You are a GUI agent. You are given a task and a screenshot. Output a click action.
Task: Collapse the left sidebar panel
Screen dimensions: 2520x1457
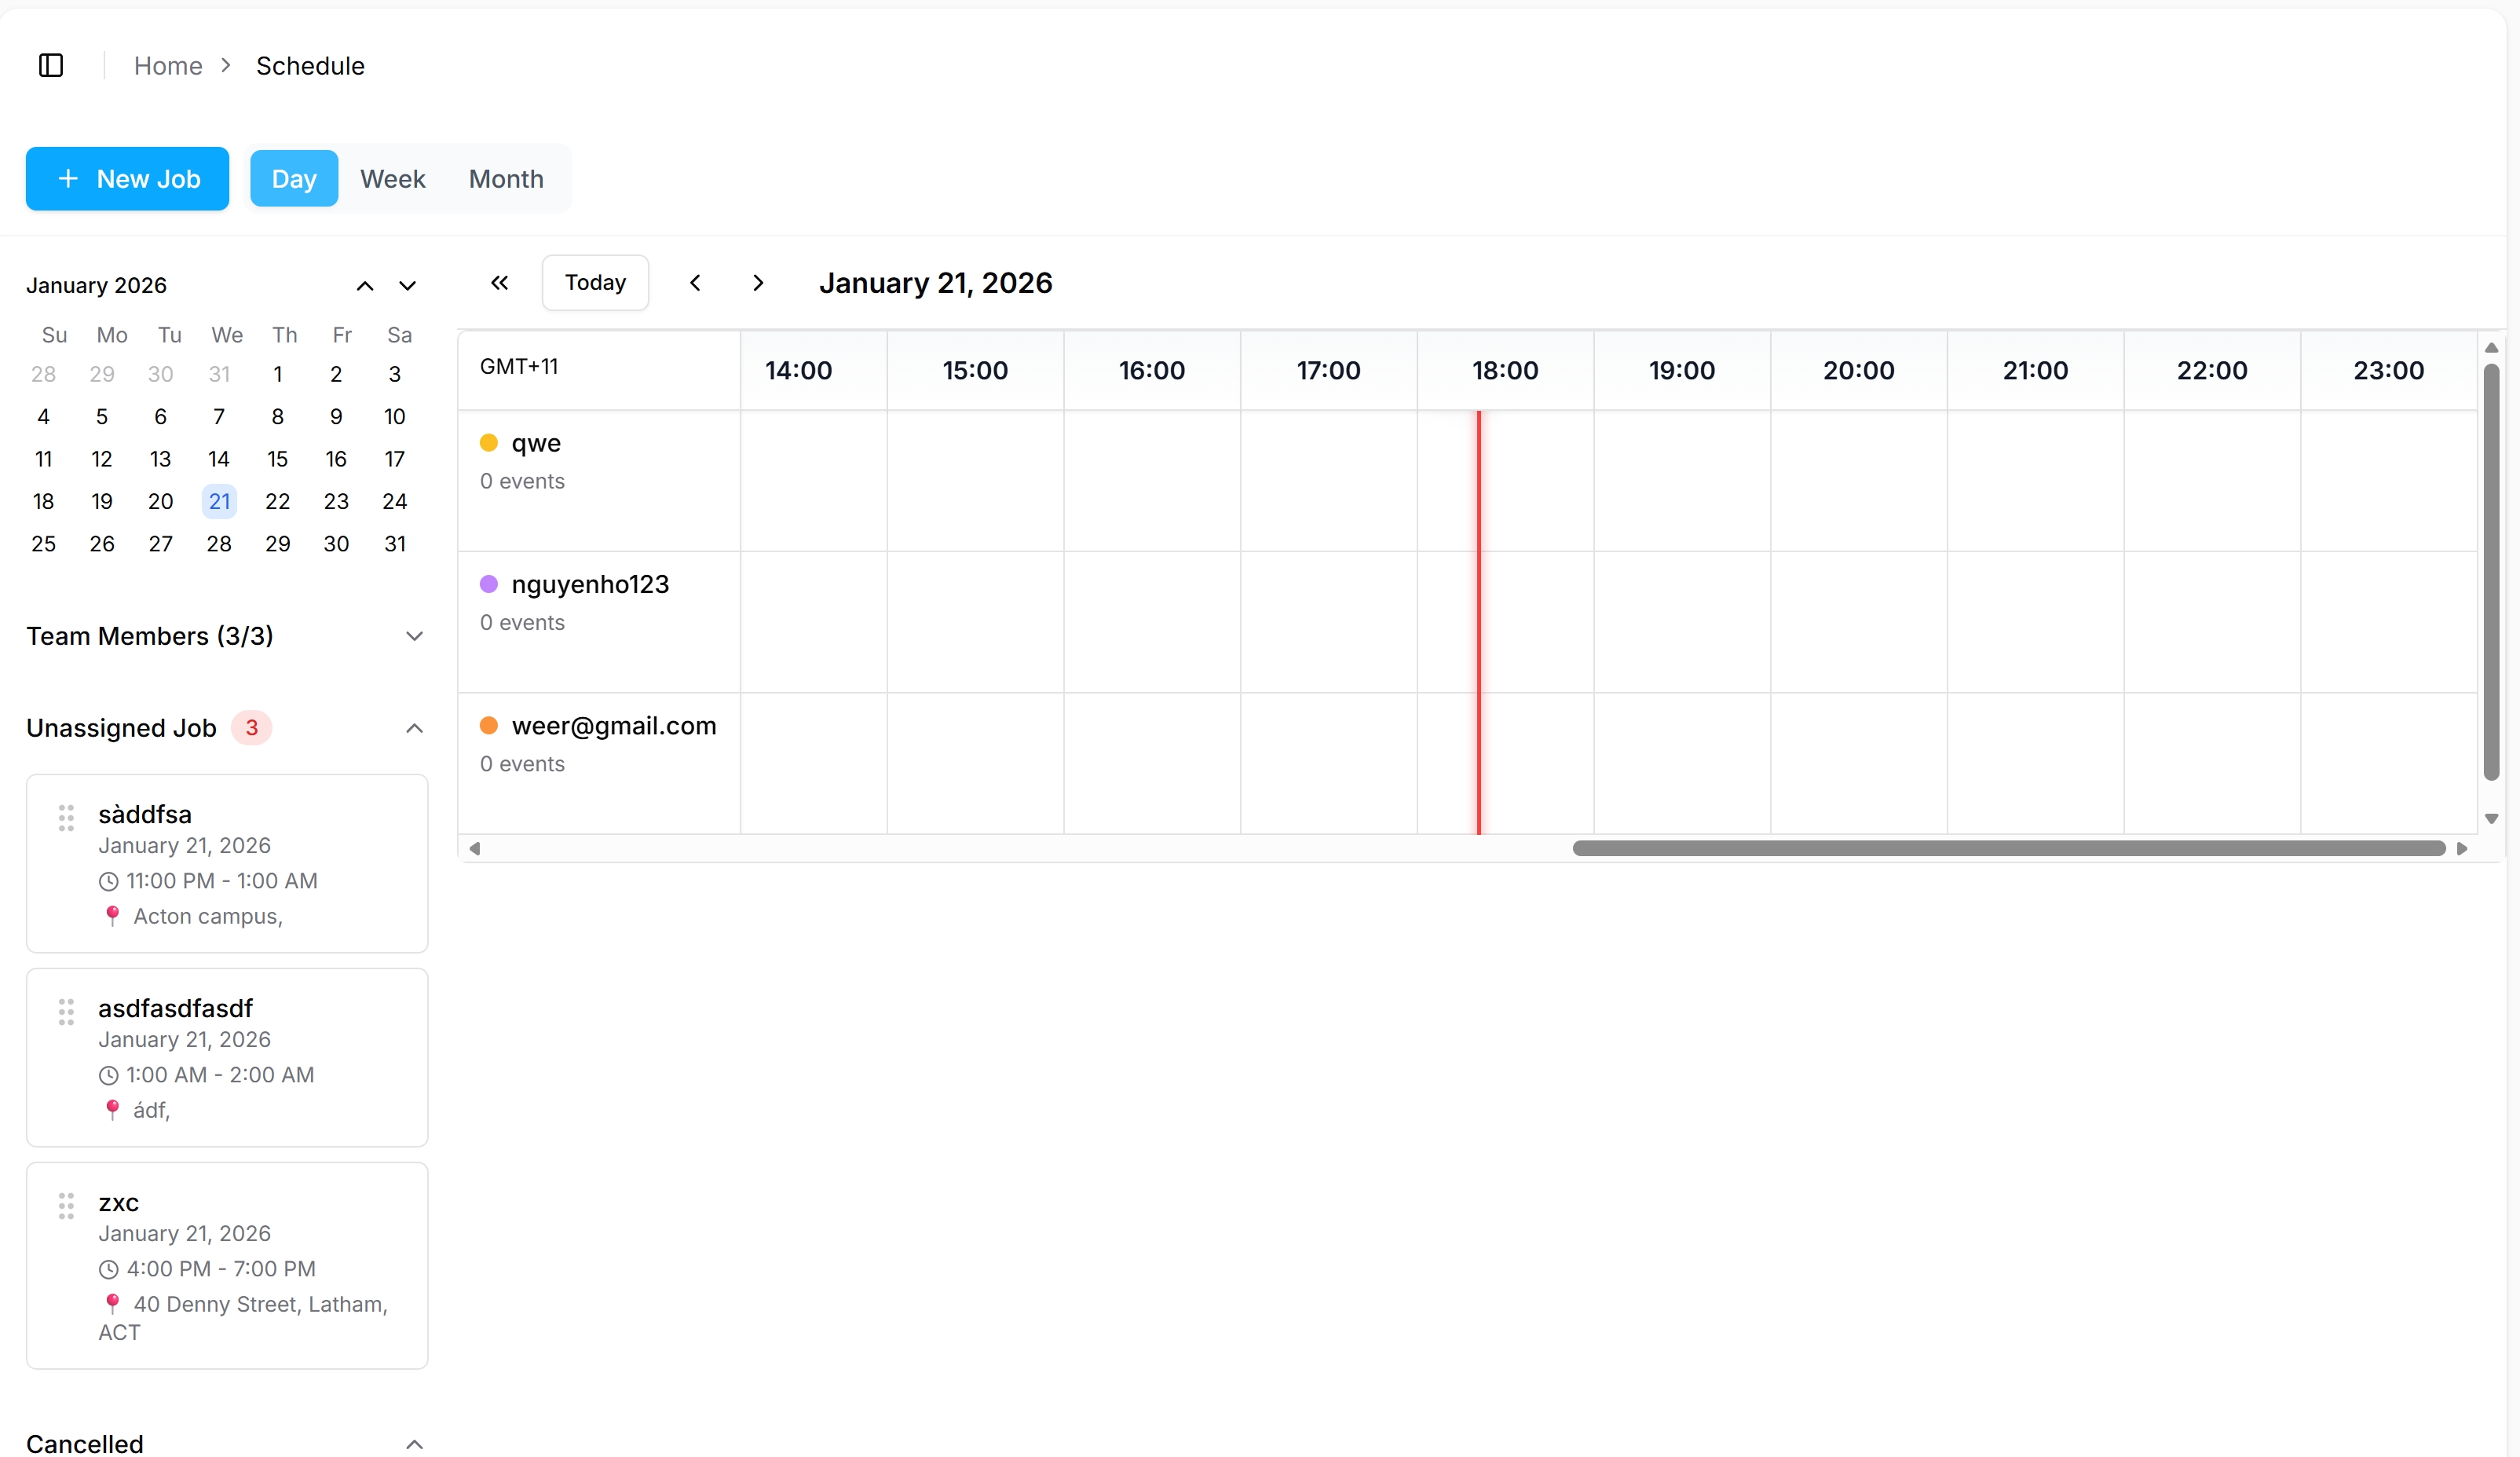(x=51, y=65)
